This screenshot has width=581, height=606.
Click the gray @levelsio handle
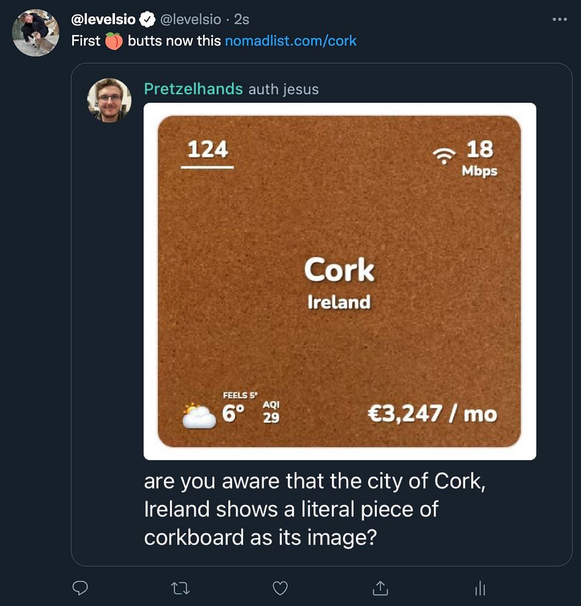(x=190, y=19)
